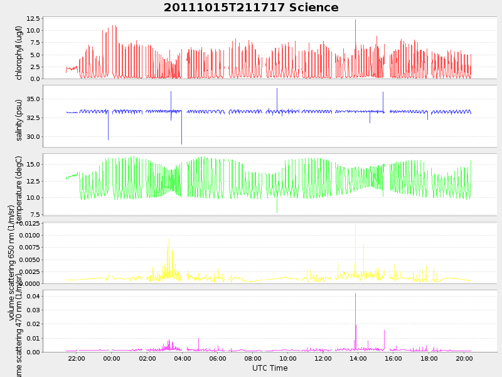Click the 08:00 time tick label
The image size is (502, 377).
[253, 358]
